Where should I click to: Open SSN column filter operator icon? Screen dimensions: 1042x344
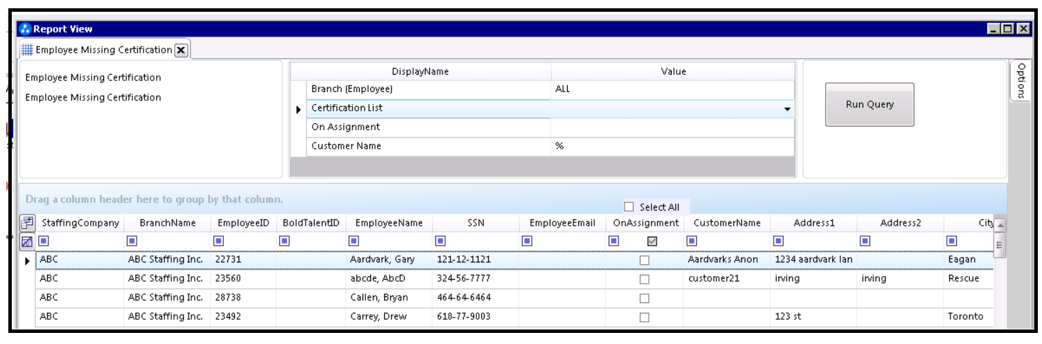click(x=440, y=241)
